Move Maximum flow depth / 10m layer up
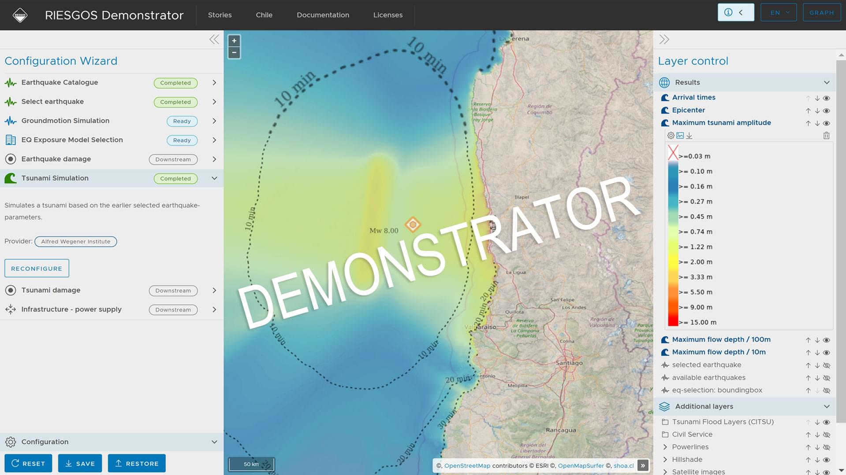This screenshot has width=846, height=475. point(808,353)
